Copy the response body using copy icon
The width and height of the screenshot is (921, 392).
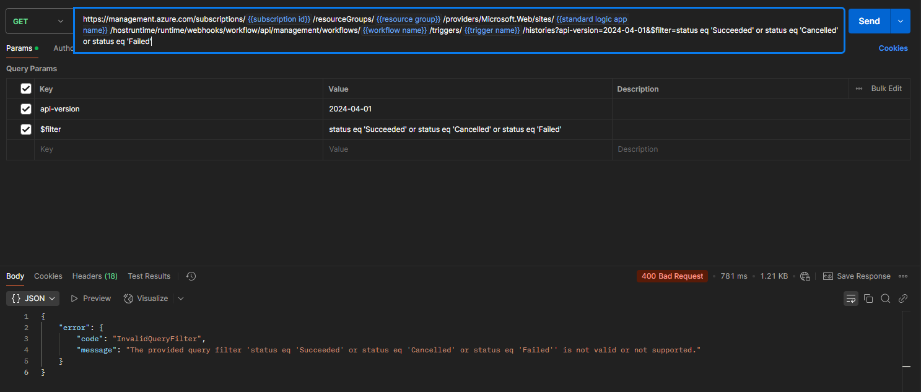868,298
